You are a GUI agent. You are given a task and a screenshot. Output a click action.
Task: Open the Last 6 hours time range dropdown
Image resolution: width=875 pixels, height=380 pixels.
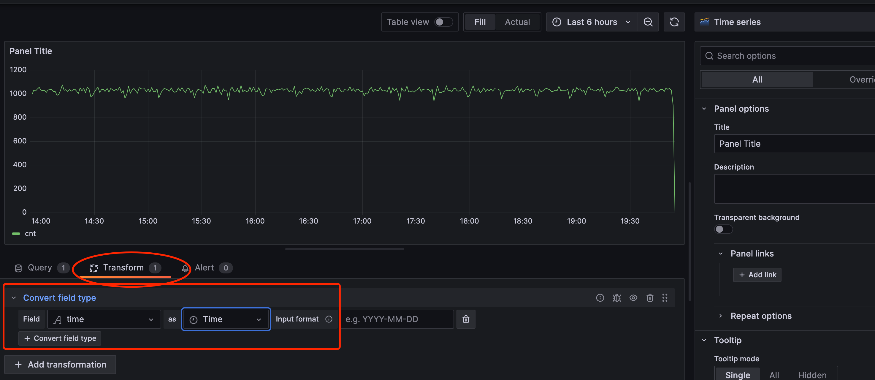tap(592, 22)
